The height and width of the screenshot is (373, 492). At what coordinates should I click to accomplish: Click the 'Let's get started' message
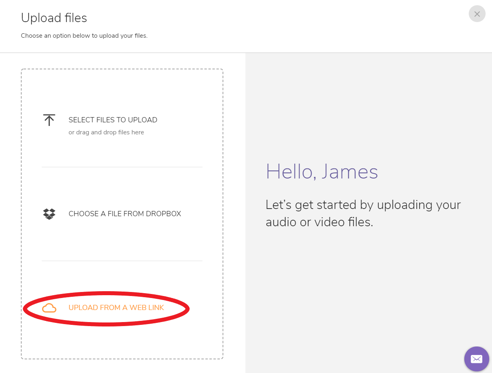363,213
